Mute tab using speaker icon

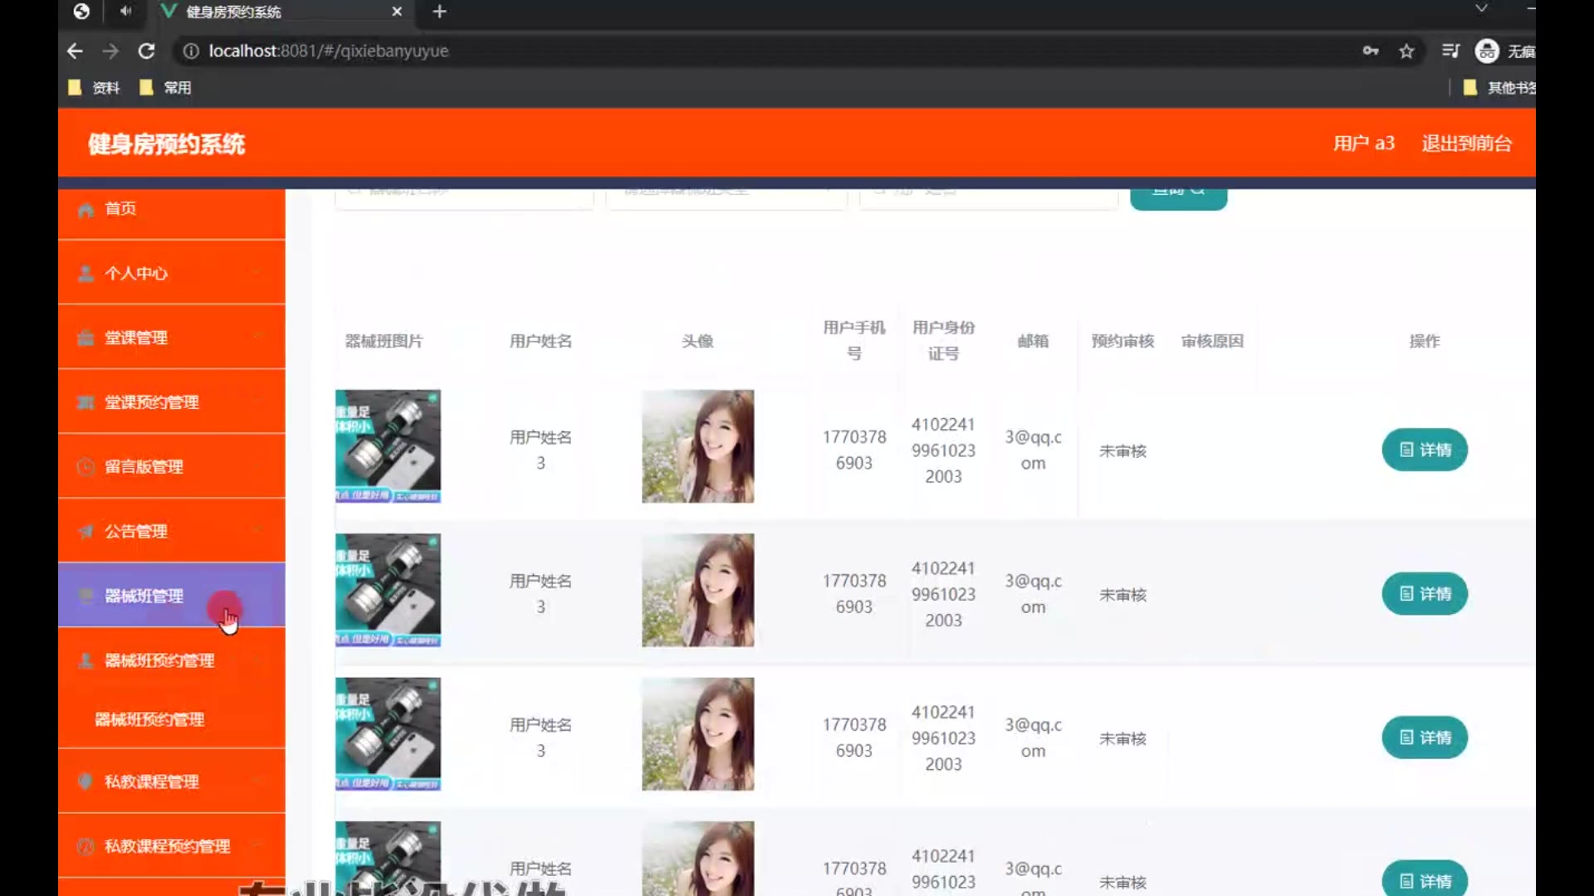125,11
